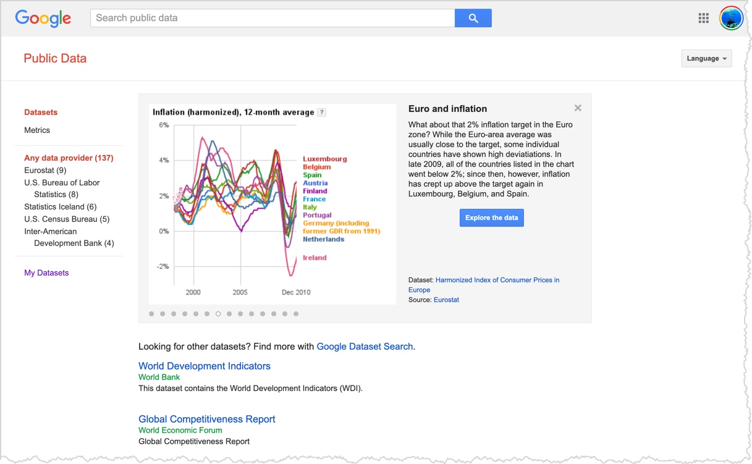Select the highlighted seventh carousel dot

click(x=218, y=314)
